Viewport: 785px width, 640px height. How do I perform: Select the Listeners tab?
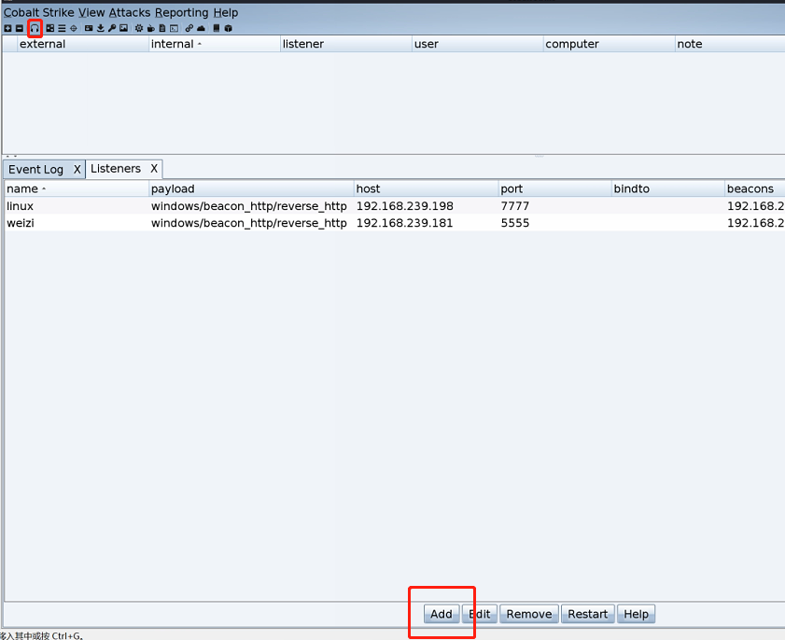click(116, 169)
